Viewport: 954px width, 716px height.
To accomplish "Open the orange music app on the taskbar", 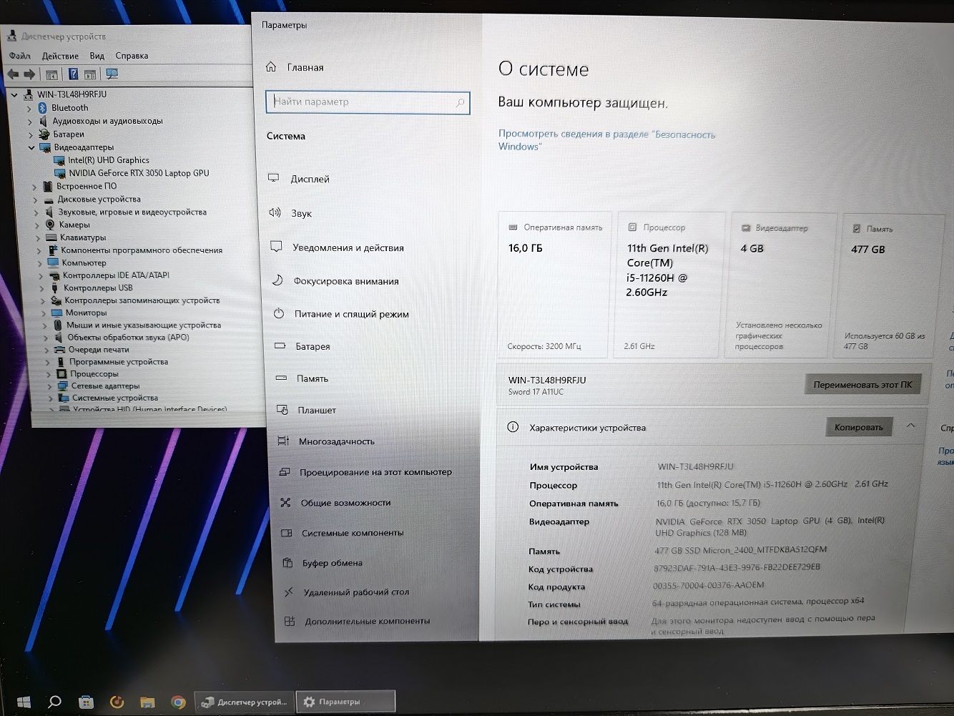I will point(117,702).
